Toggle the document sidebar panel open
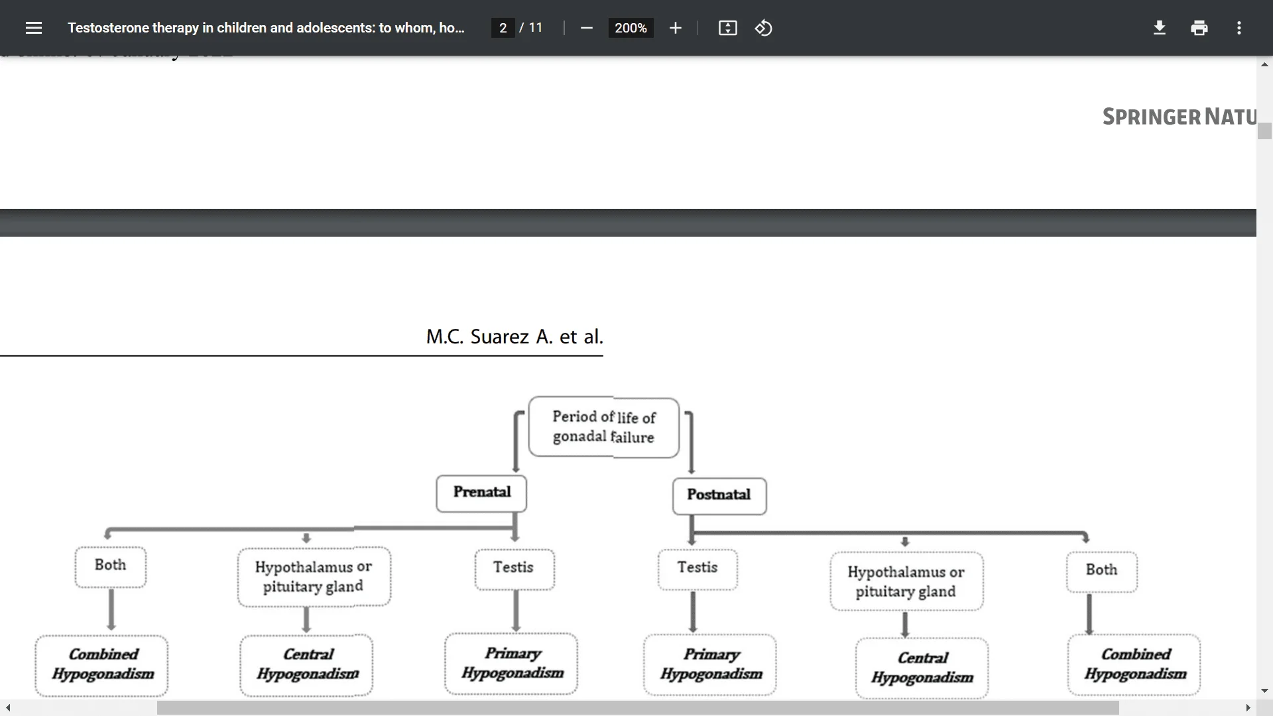1273x716 pixels. tap(33, 27)
